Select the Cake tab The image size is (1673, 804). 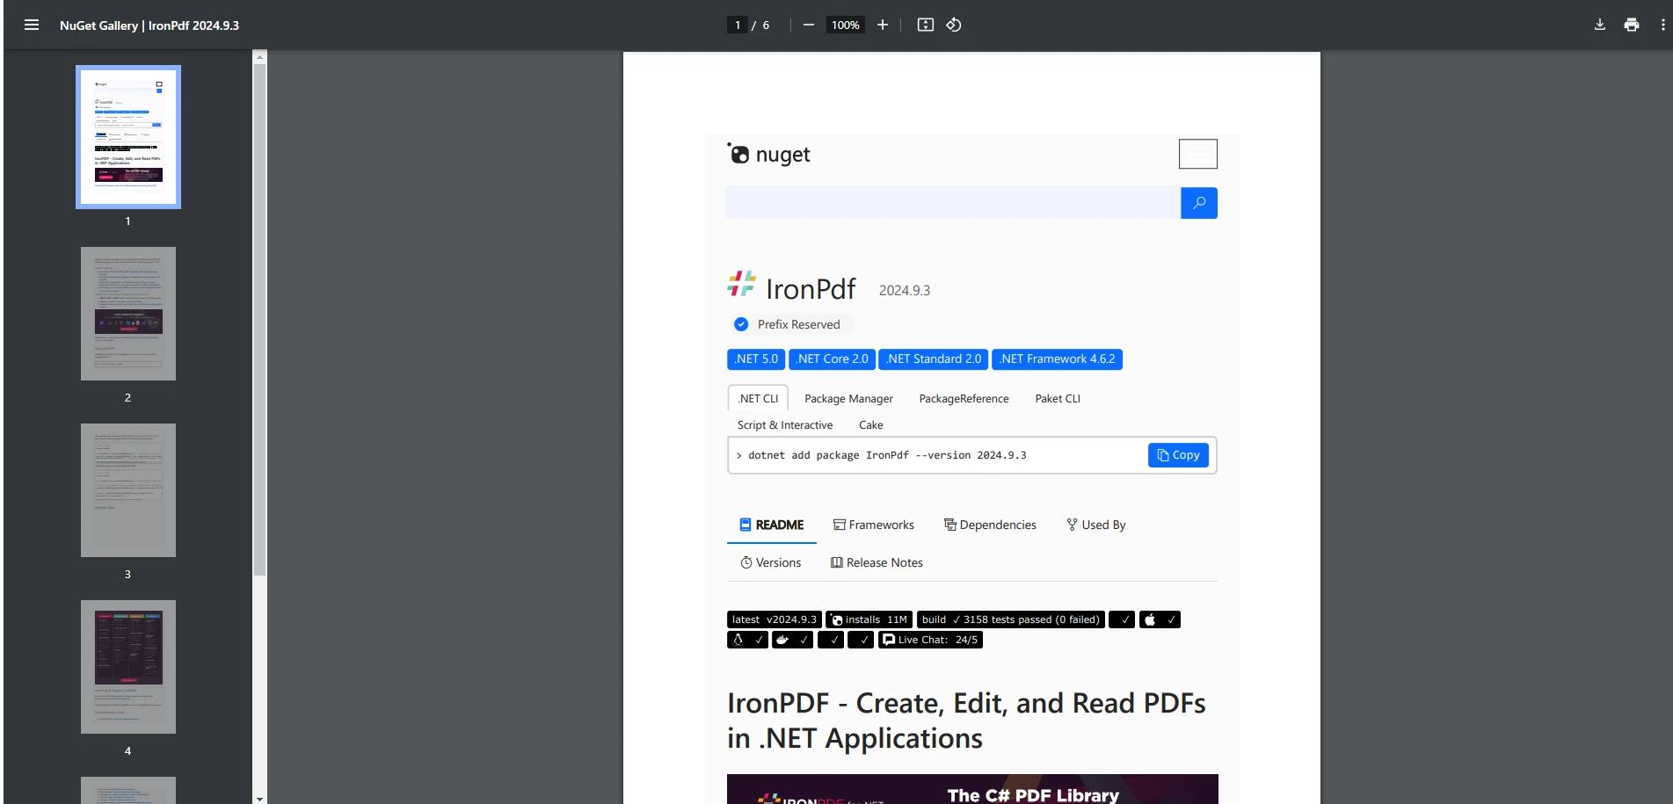[x=871, y=424]
